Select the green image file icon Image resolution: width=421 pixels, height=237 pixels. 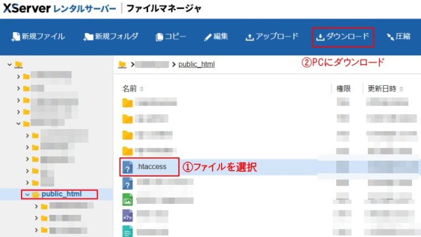127,200
